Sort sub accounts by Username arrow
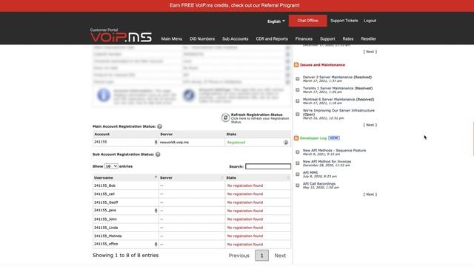Screen dimensions: 474x266 pyautogui.click(x=156, y=177)
